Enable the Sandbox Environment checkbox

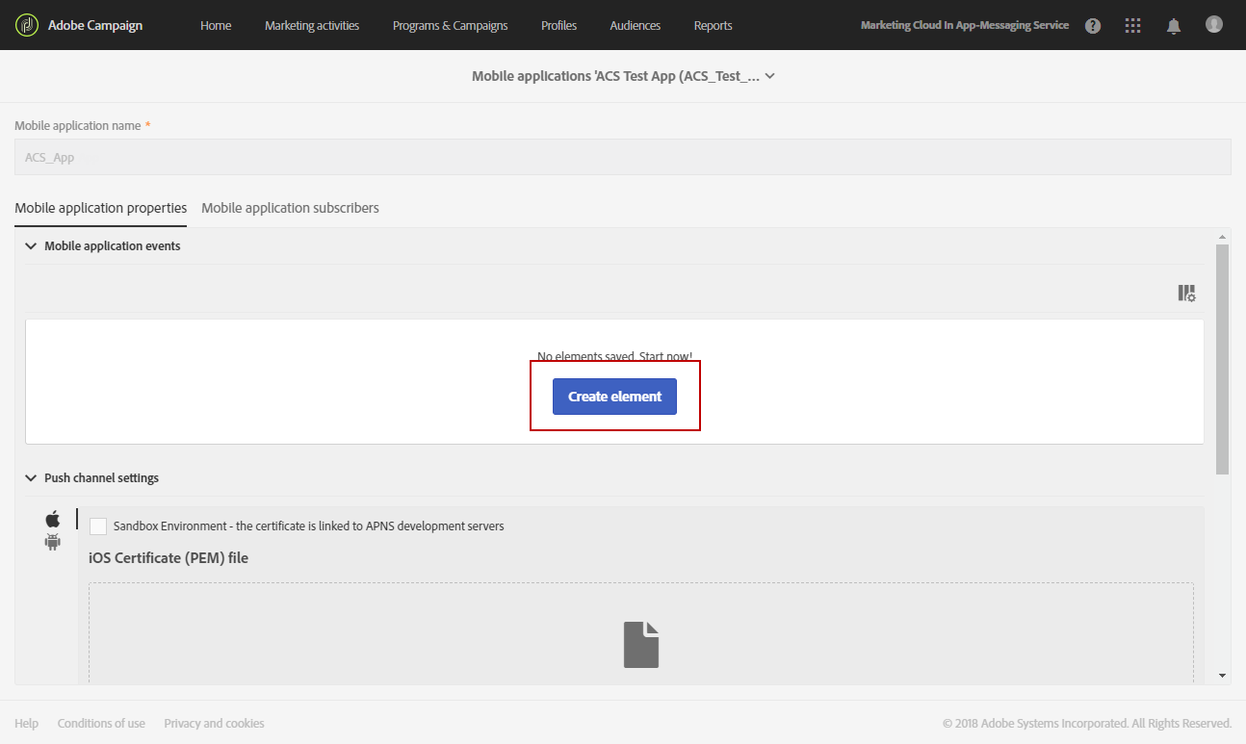pos(97,526)
